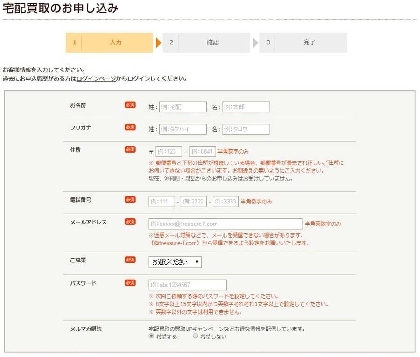Viewport: 420px width, 357px height.
Task: Click the 必須 badge beside お名前
Action: tap(130, 105)
